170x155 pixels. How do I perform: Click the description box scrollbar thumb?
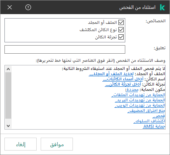pyautogui.click(x=8, y=95)
